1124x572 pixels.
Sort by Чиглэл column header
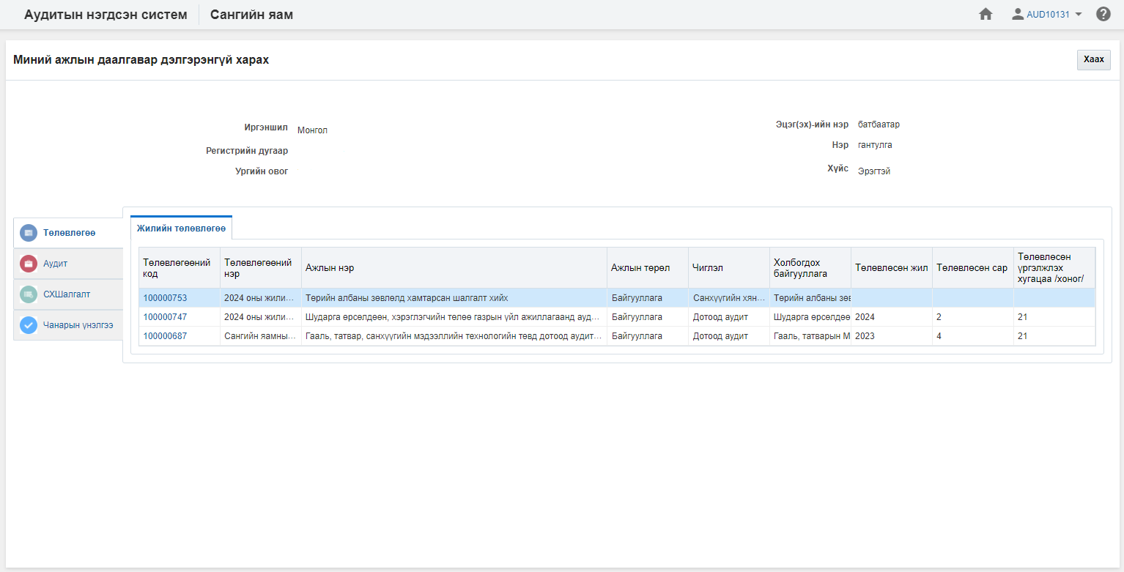(729, 268)
